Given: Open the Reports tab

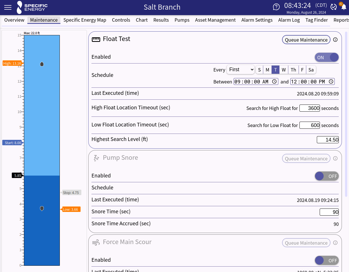Looking at the screenshot, I should [341, 20].
